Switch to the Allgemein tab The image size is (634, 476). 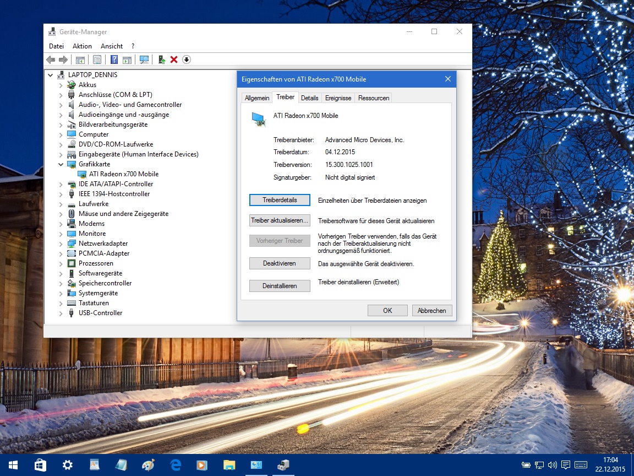click(257, 98)
